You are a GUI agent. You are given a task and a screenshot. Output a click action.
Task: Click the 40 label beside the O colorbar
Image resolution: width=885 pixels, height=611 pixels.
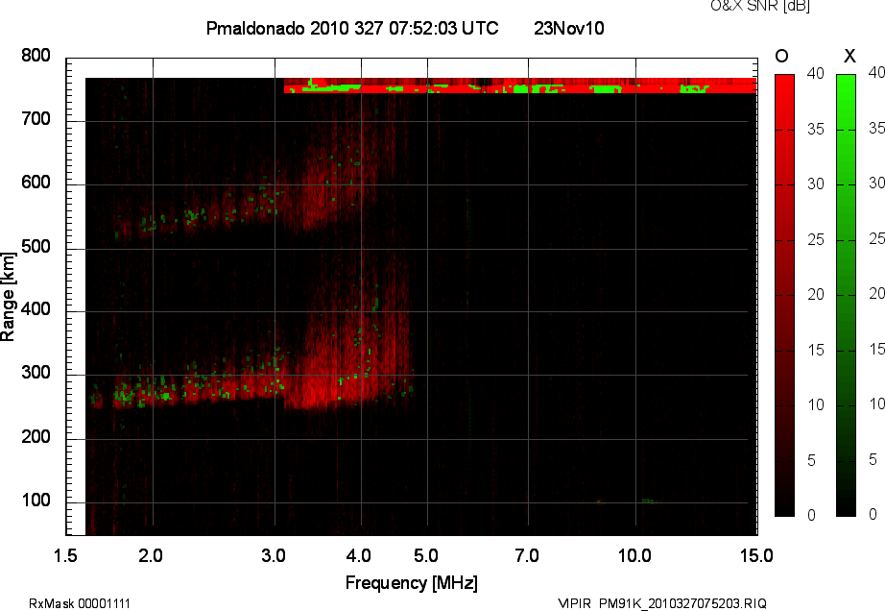click(x=816, y=73)
